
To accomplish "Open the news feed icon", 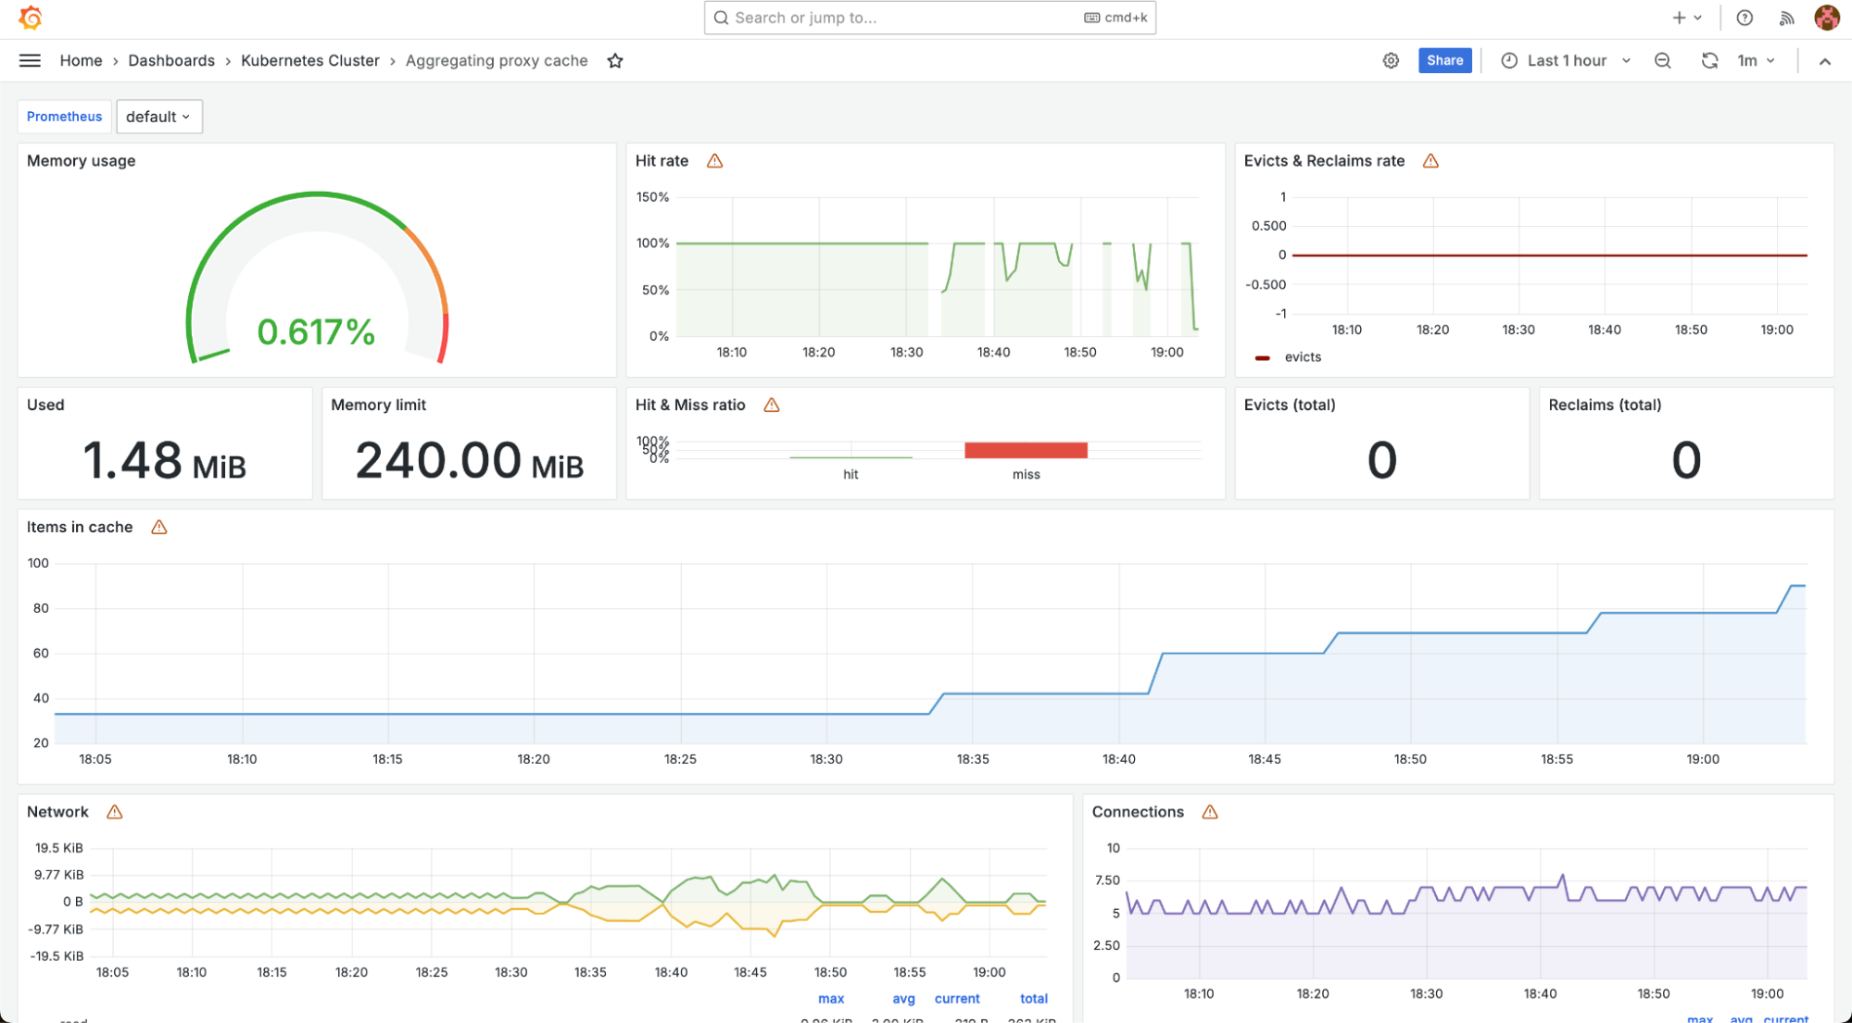I will 1787,18.
